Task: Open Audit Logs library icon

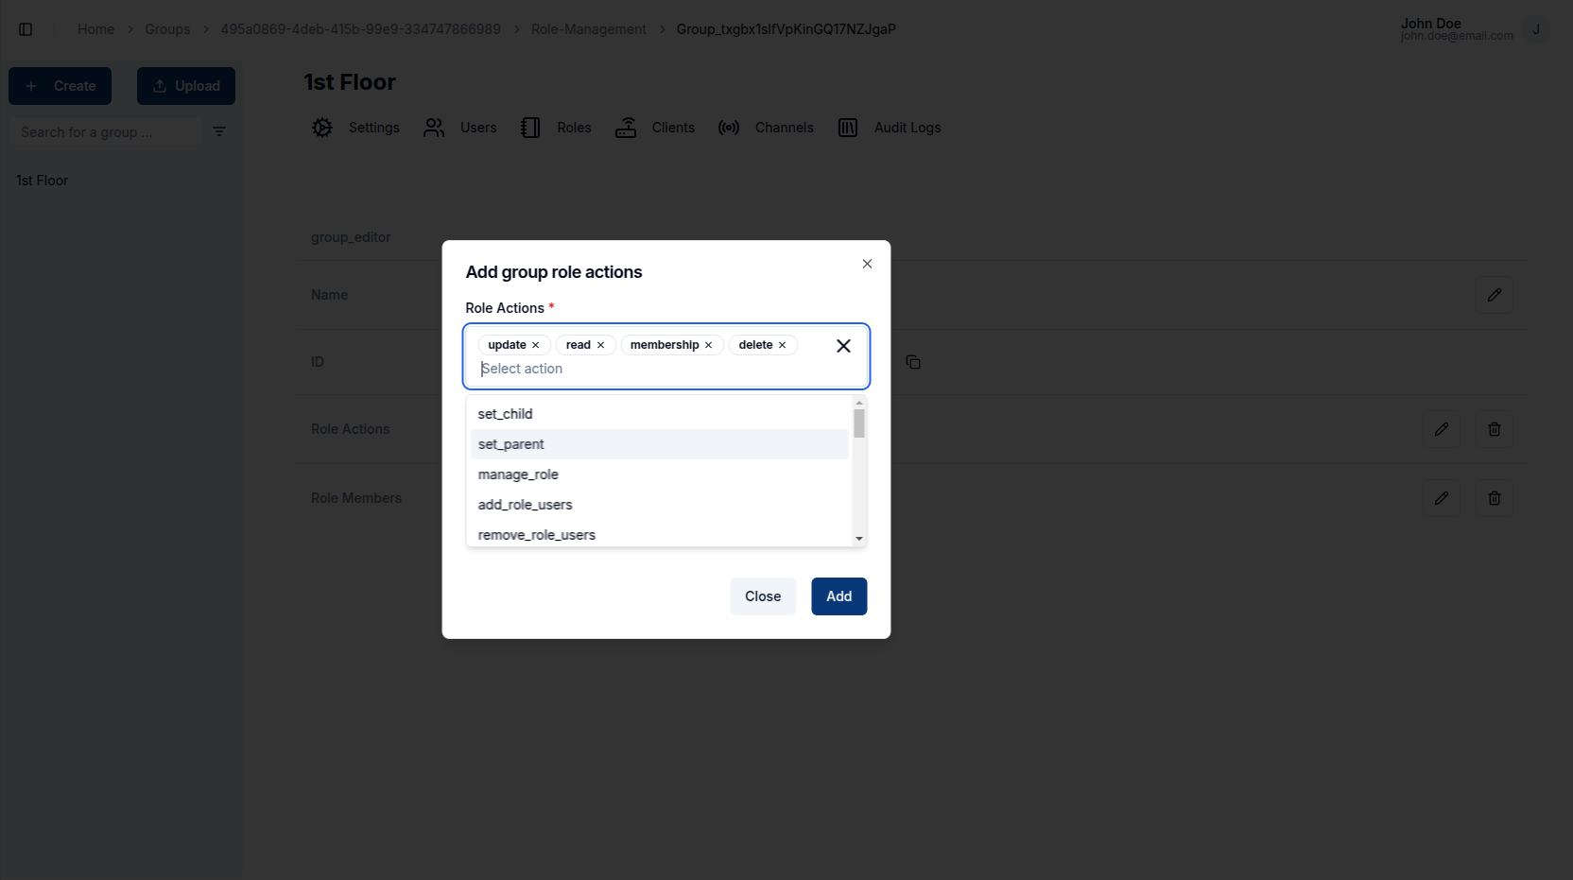Action: 848,128
